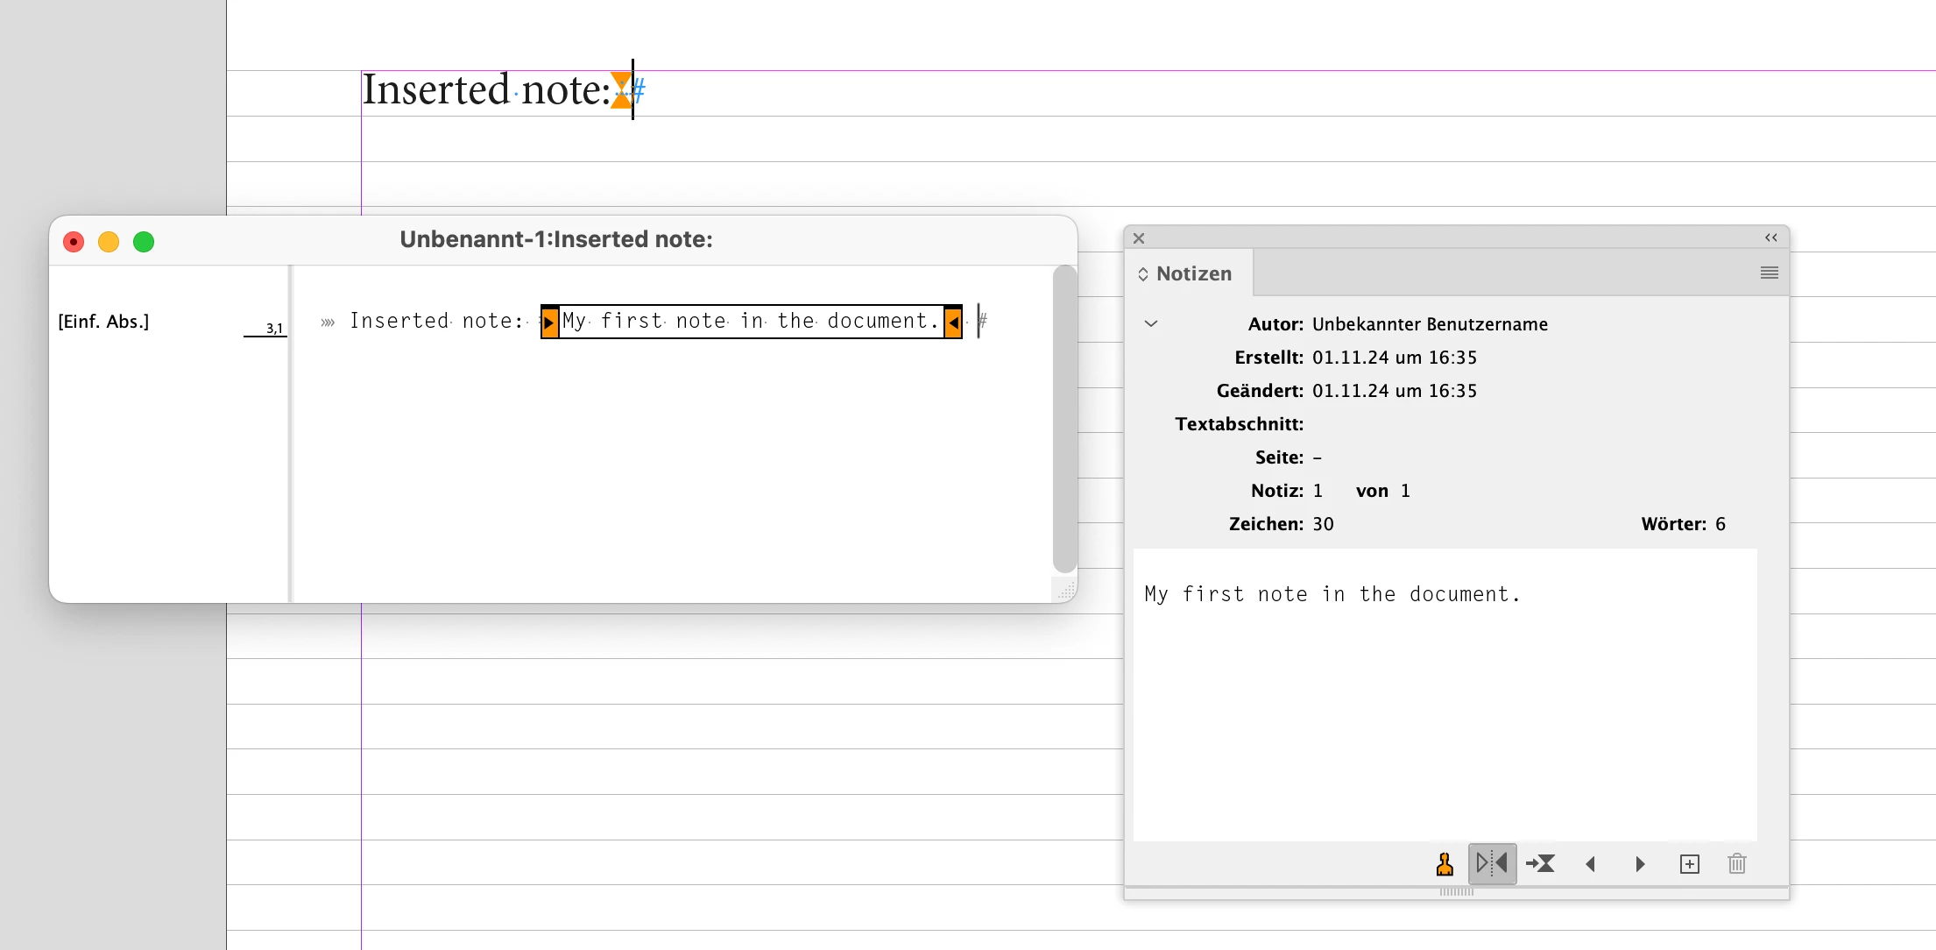The image size is (1936, 950).
Task: Open the Notizen panel hamburger menu
Action: (x=1769, y=273)
